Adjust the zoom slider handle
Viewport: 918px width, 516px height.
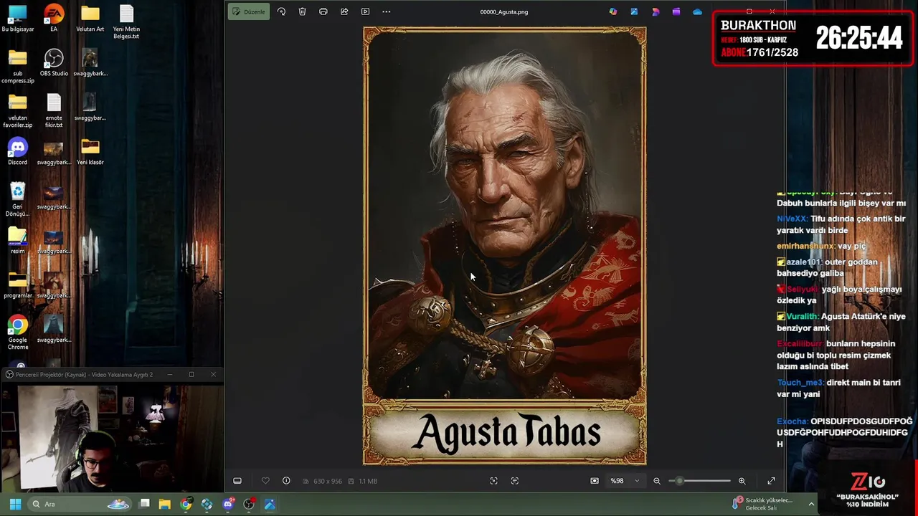pos(679,481)
